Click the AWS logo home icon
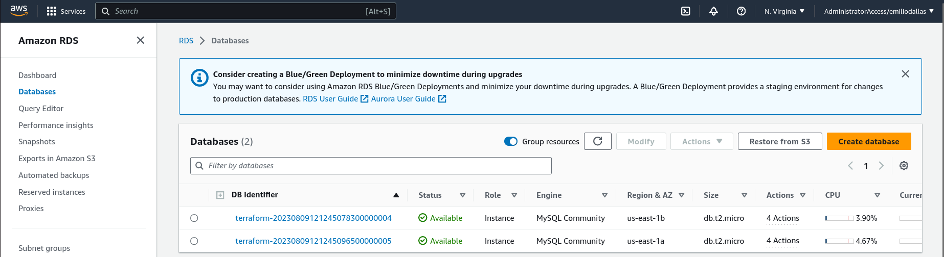The height and width of the screenshot is (257, 944). pyautogui.click(x=19, y=11)
